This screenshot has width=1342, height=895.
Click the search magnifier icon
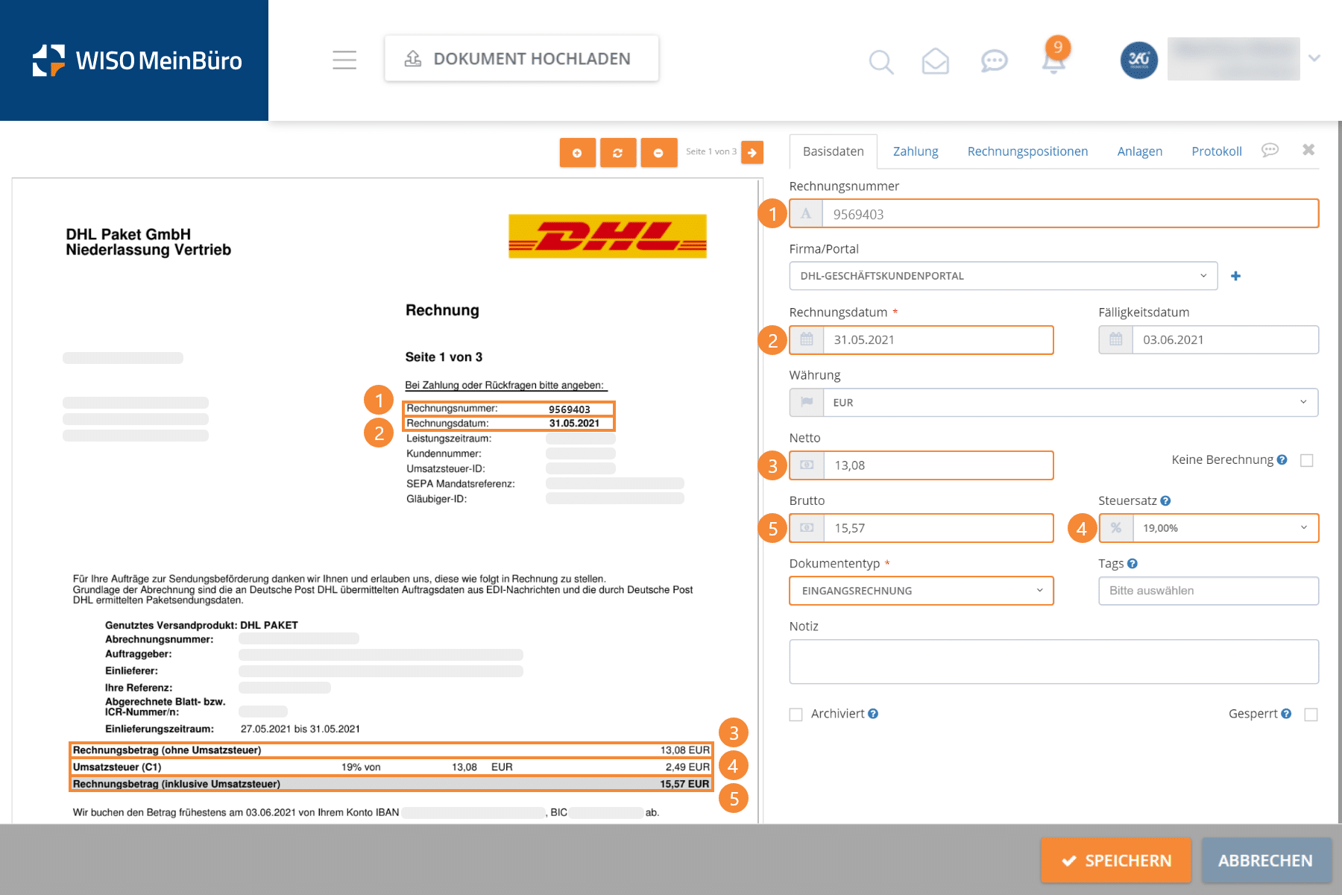coord(881,61)
